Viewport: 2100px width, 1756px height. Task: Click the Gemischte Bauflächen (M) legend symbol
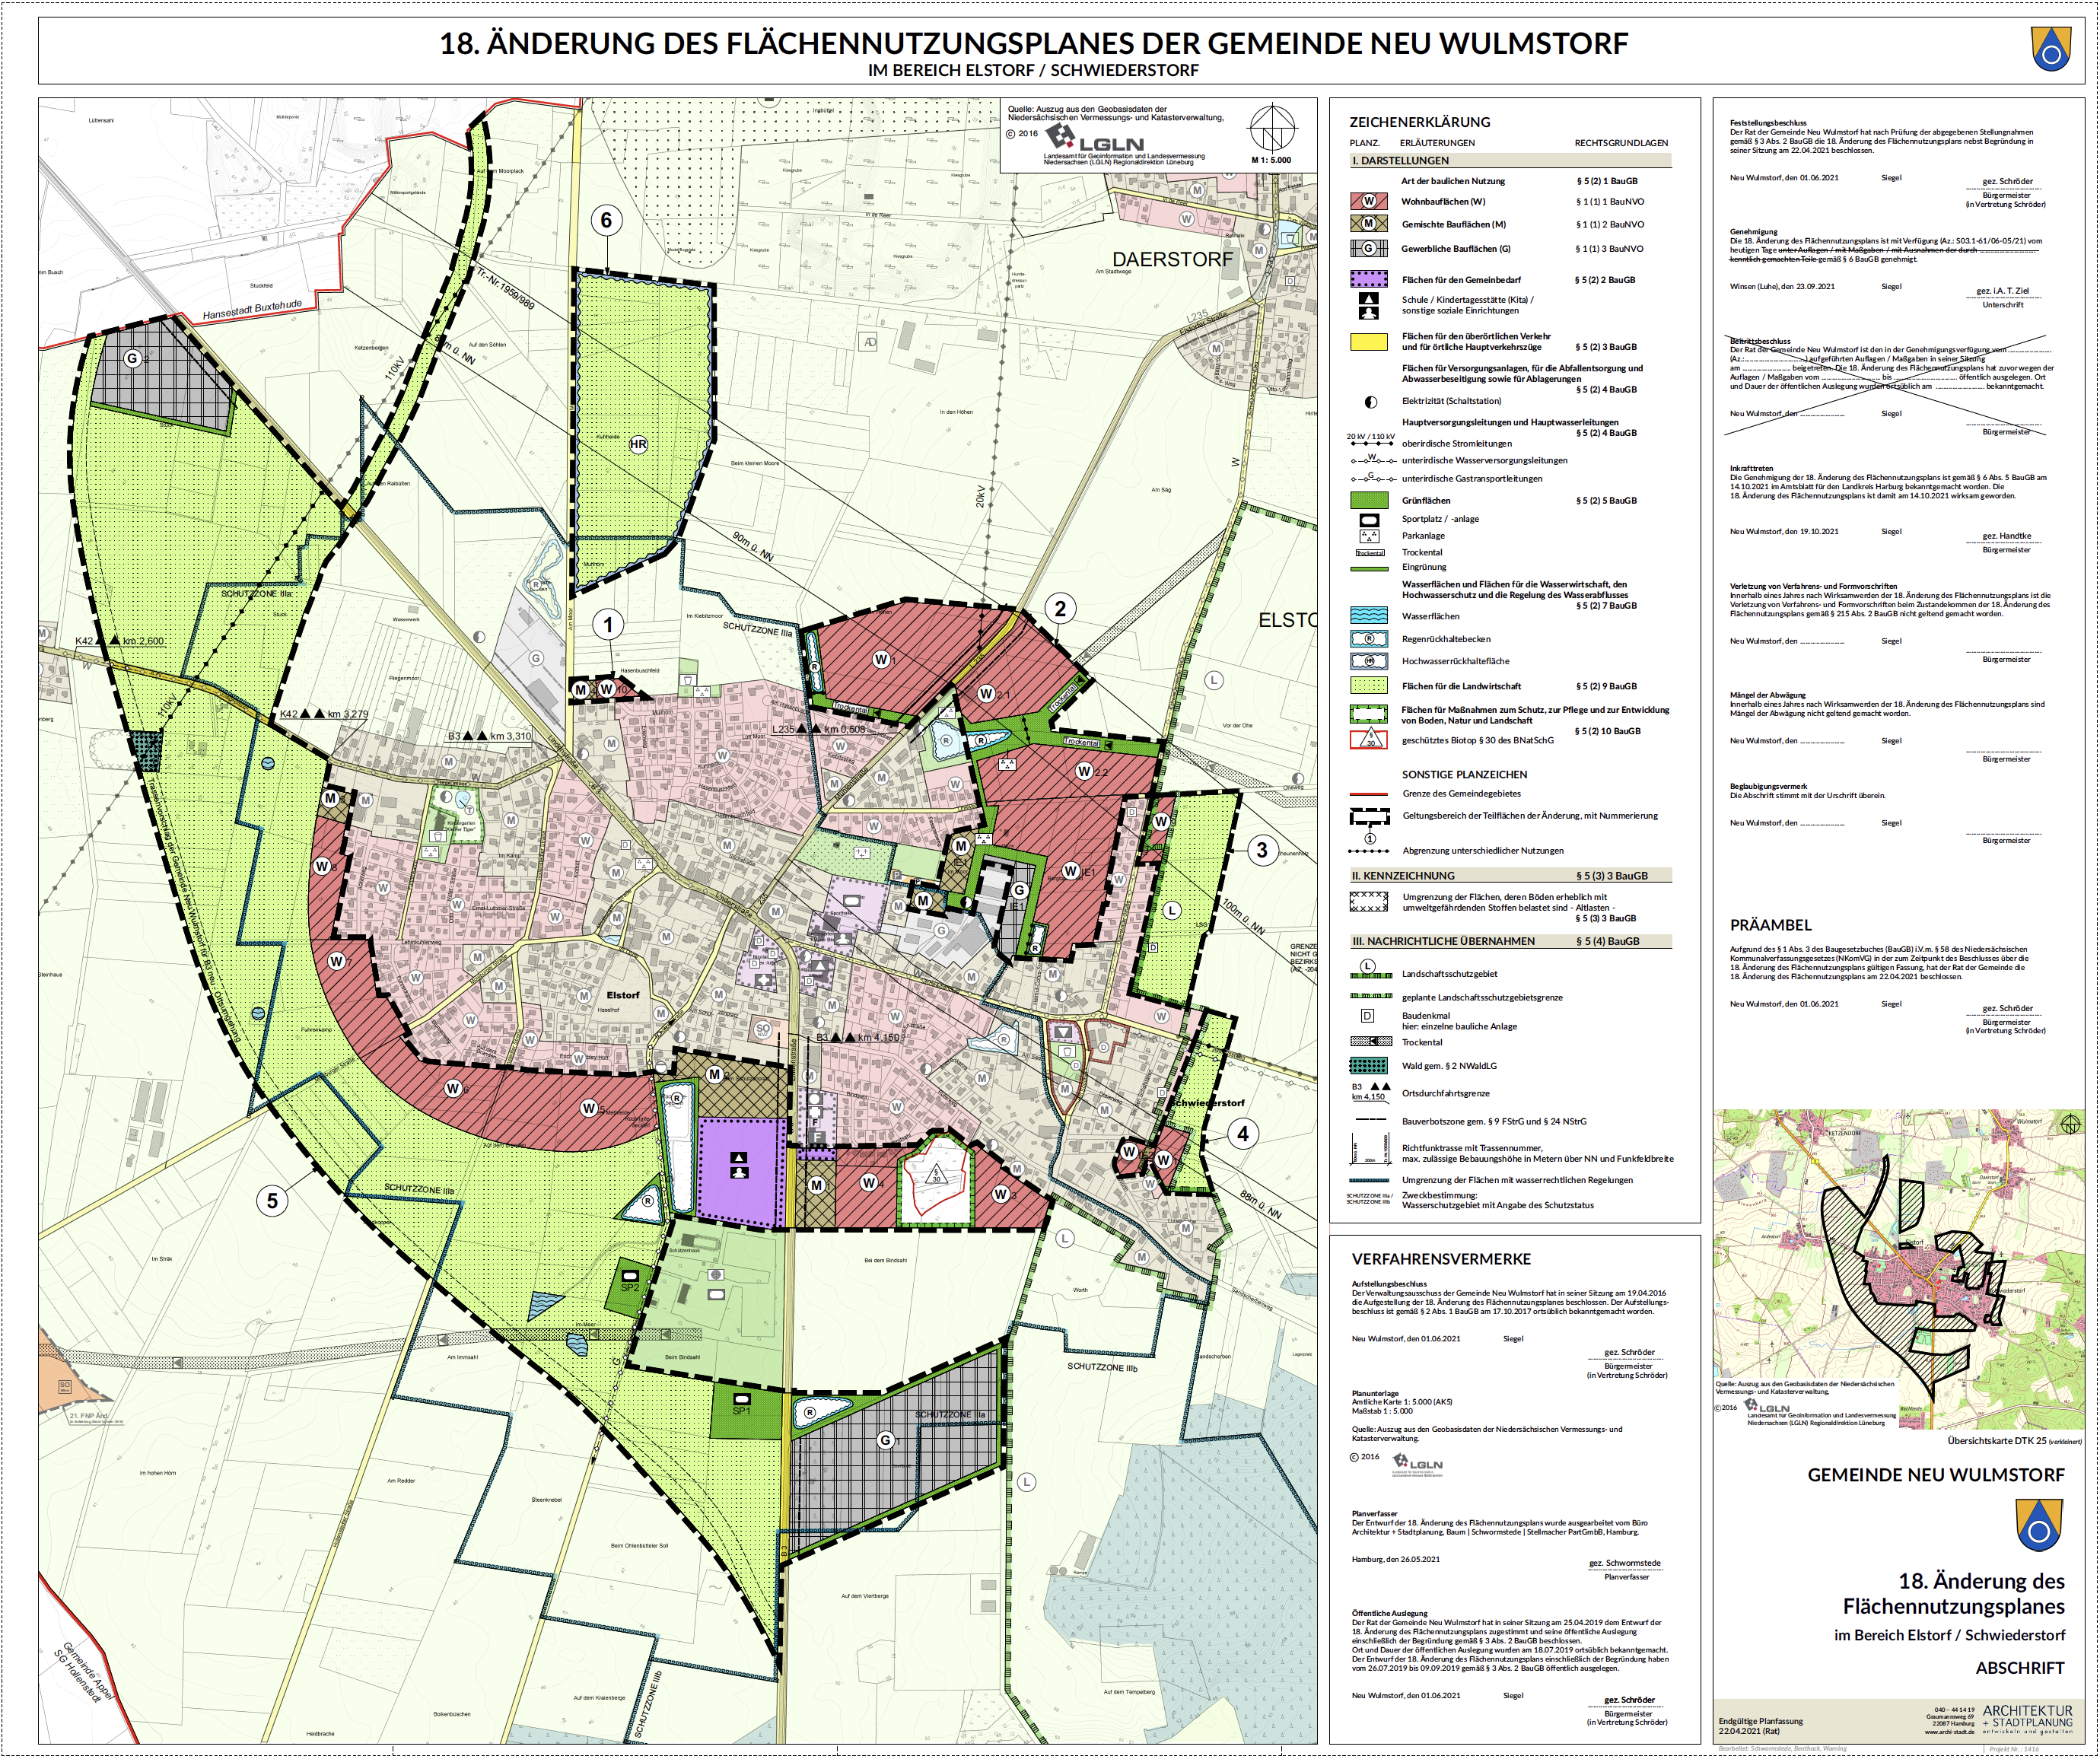point(1369,224)
